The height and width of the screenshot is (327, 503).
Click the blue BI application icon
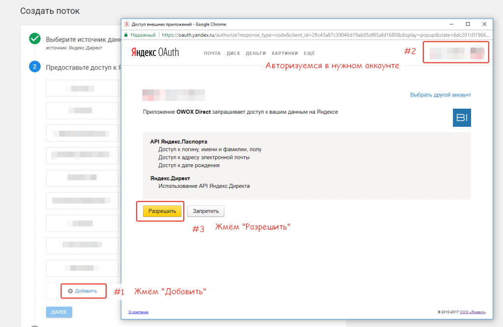tap(462, 118)
